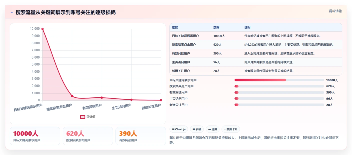
Task: Click the lightning icon beside the title
Action: [x=12, y=12]
